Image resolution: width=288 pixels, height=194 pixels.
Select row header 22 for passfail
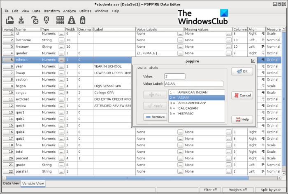pos(9,171)
